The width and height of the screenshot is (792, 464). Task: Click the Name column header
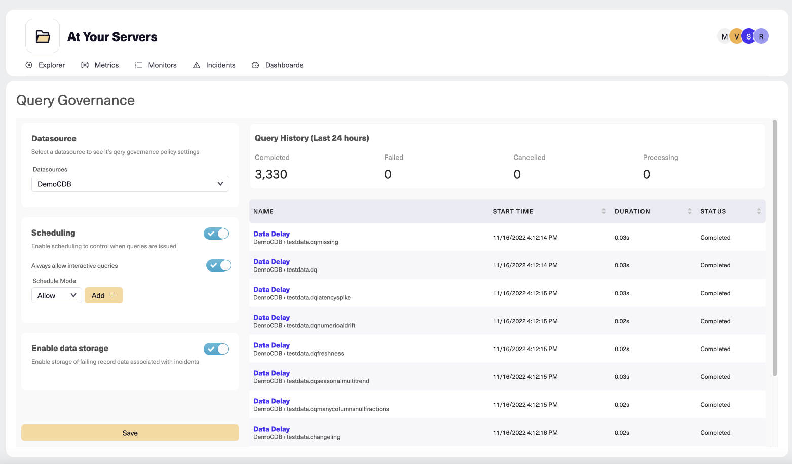coord(263,211)
